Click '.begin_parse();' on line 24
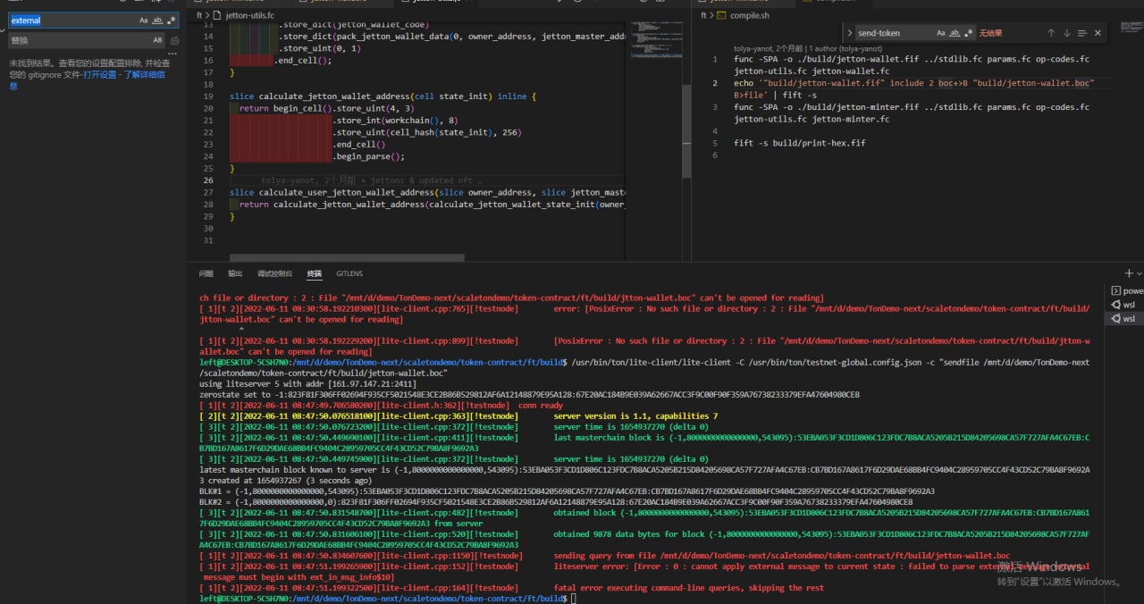The image size is (1144, 604). point(371,156)
